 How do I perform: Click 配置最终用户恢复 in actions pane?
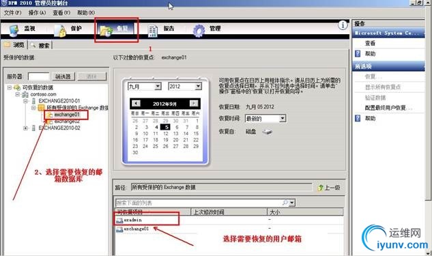388,108
